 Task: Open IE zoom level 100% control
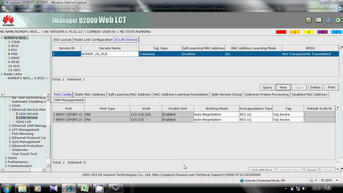[328, 180]
